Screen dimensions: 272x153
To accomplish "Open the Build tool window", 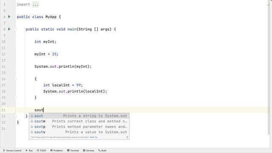I will coord(102,150).
